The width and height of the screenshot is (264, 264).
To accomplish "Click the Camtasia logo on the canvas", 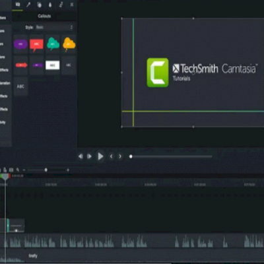I will tap(158, 73).
